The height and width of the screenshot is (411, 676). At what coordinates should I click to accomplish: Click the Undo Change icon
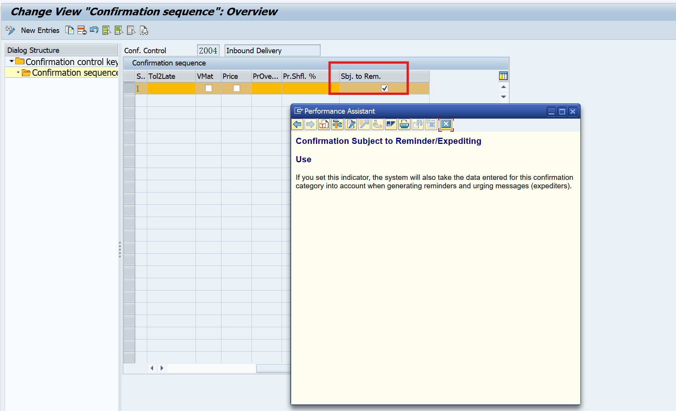click(x=94, y=30)
